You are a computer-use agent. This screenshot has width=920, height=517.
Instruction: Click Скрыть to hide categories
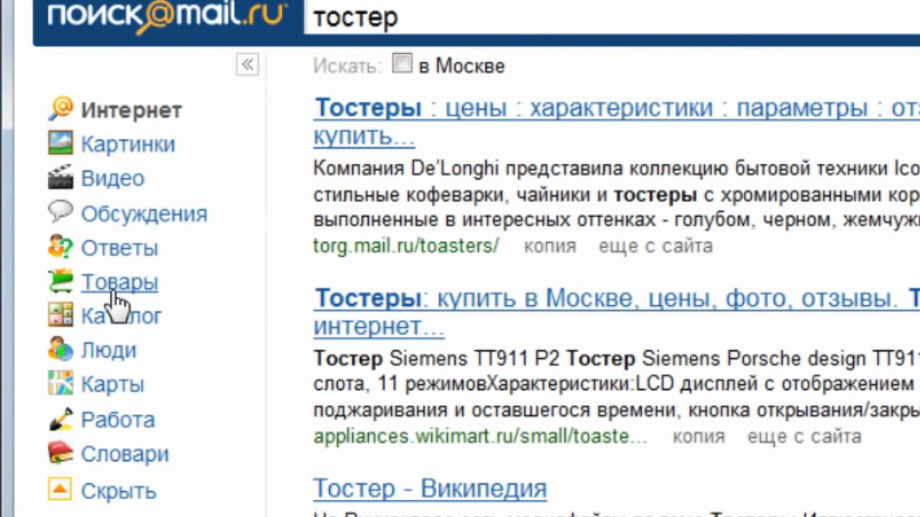click(119, 491)
